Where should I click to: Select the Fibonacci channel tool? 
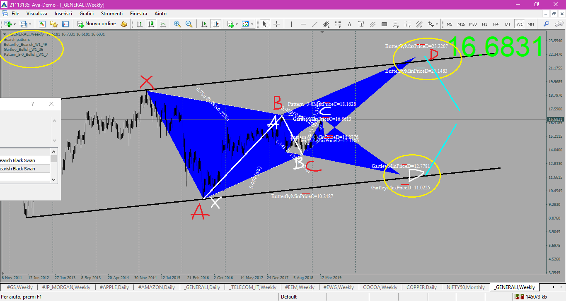[419, 24]
